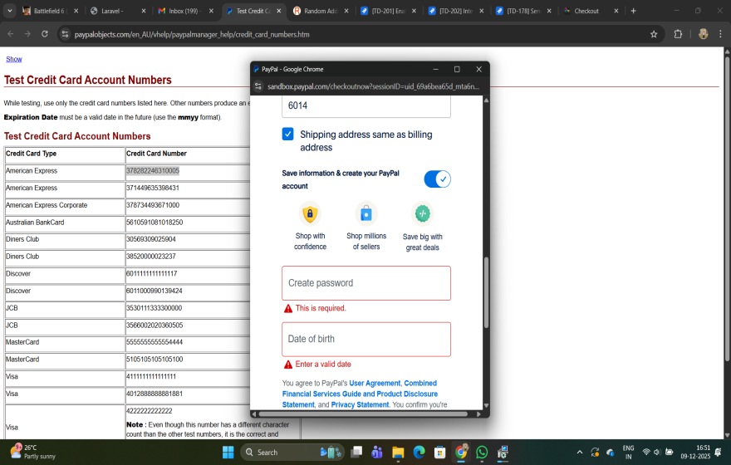Image resolution: width=731 pixels, height=465 pixels.
Task: Open a new tab with plus icon
Action: [633, 11]
